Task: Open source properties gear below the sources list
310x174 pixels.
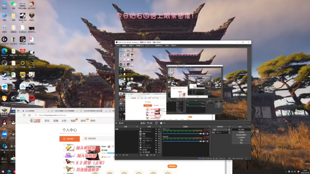Action: click(x=147, y=155)
